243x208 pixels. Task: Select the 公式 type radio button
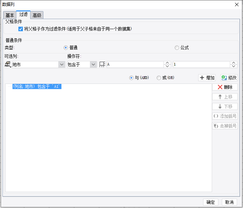click(x=177, y=48)
